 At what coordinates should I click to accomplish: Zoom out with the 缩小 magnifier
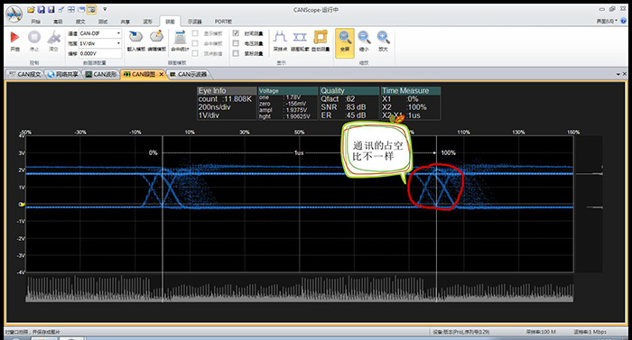click(x=364, y=38)
